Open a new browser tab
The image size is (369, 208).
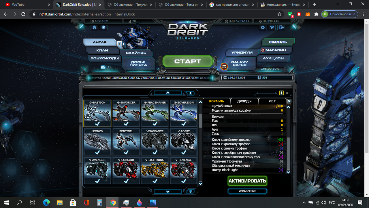coord(314,5)
